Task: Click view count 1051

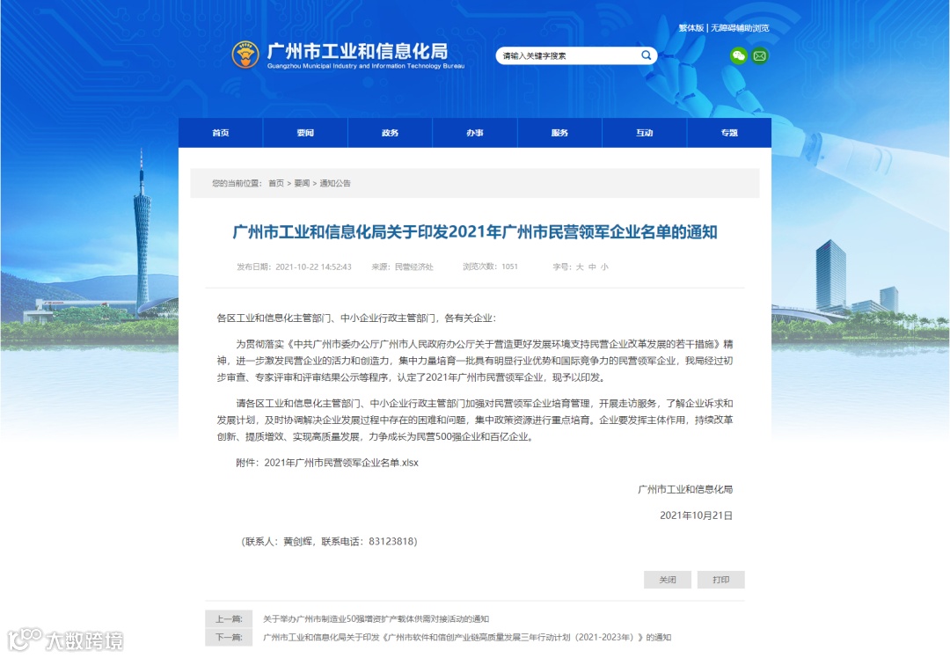Action: coord(509,267)
